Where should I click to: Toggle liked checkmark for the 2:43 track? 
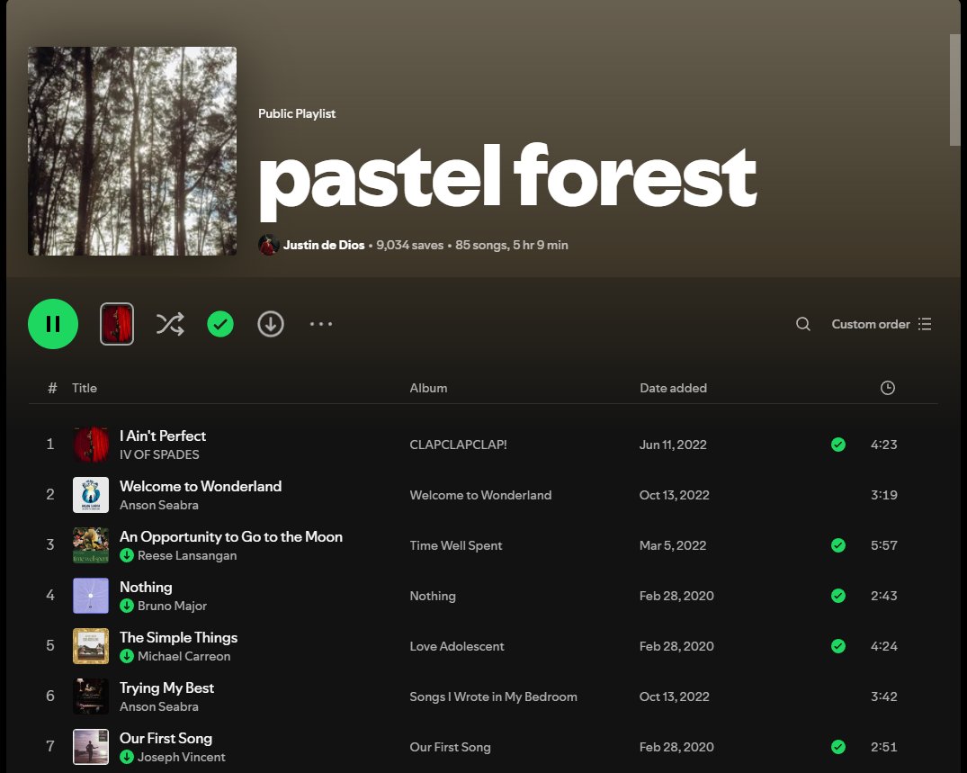(838, 596)
